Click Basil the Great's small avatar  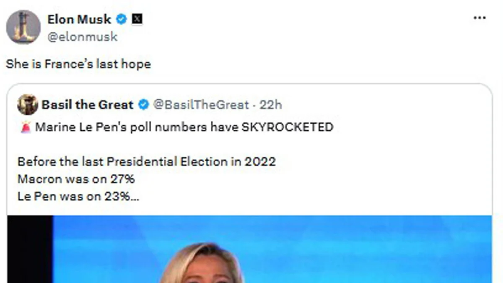pos(28,105)
